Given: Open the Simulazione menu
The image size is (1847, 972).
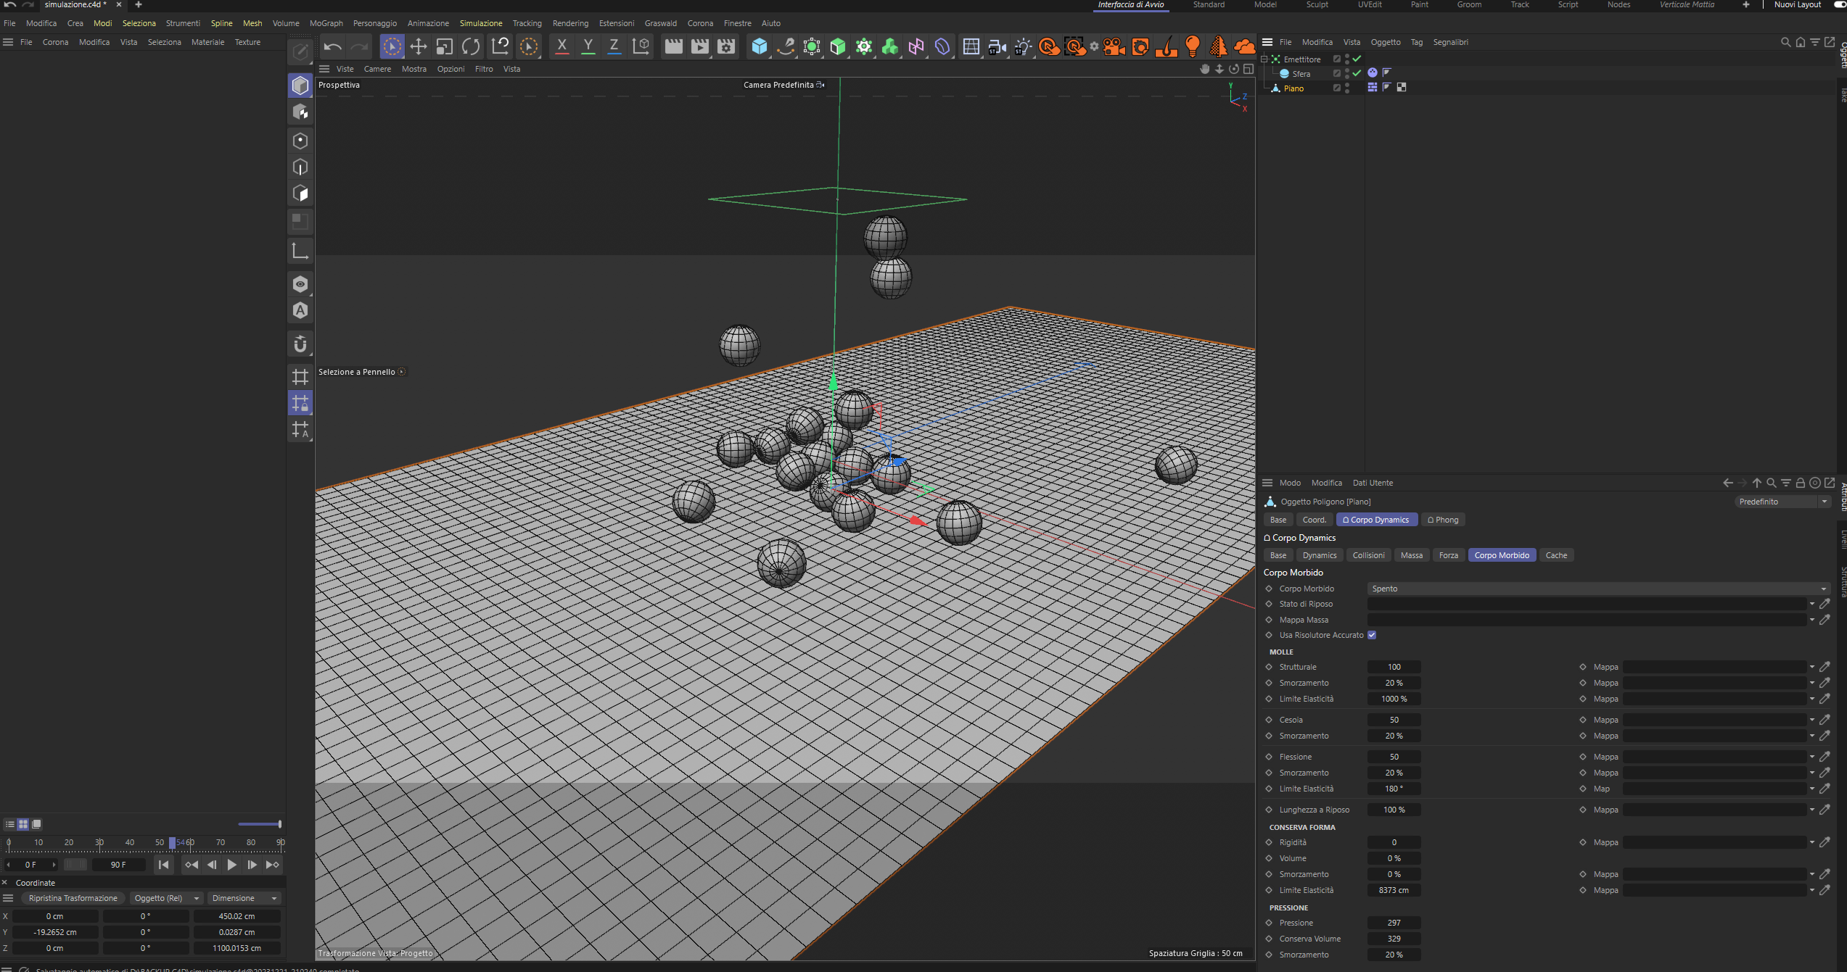Looking at the screenshot, I should [480, 23].
